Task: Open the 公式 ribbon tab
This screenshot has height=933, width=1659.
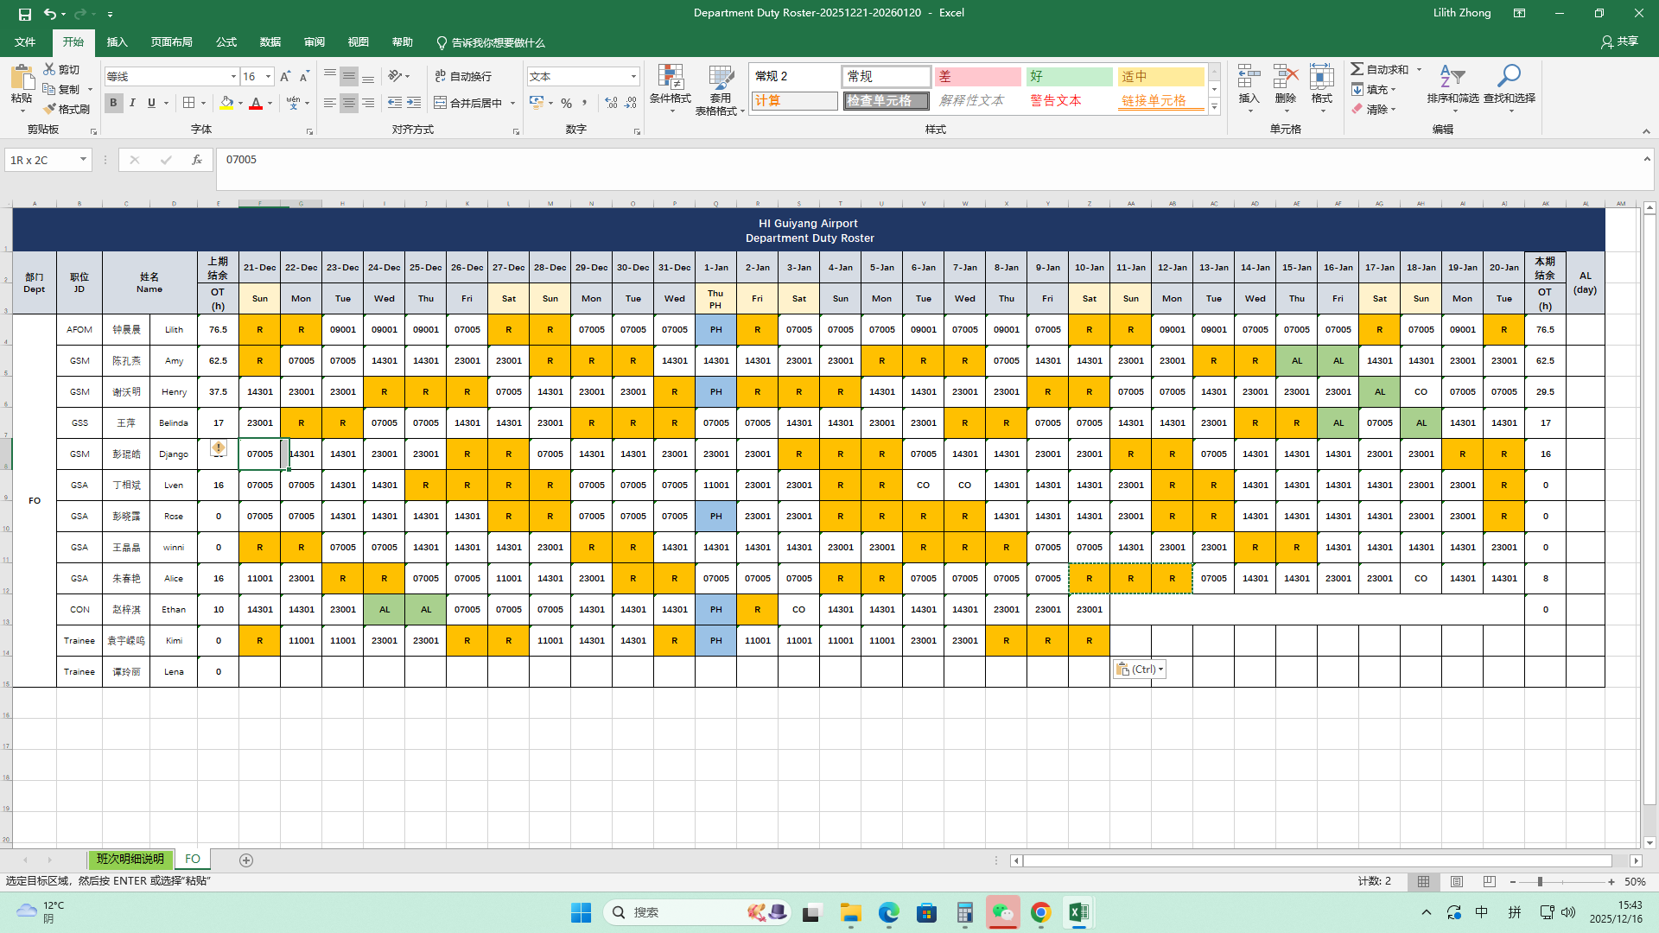Action: tap(226, 42)
